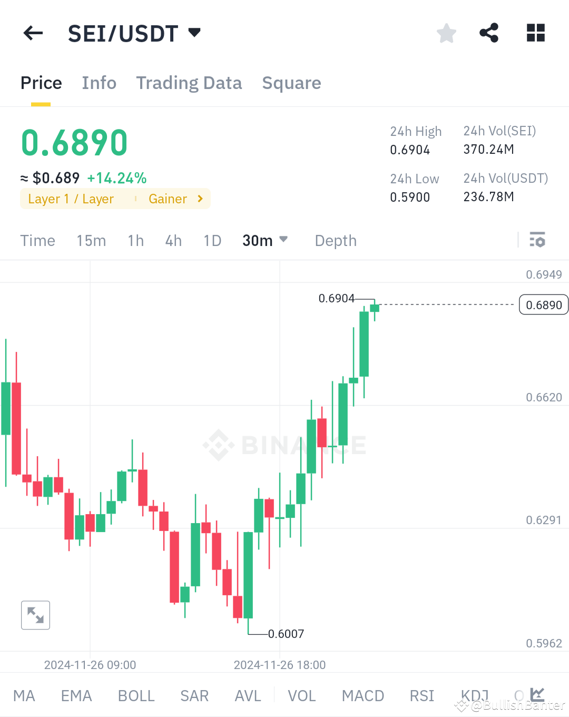Enable the MA indicator
The width and height of the screenshot is (569, 717).
point(24,695)
